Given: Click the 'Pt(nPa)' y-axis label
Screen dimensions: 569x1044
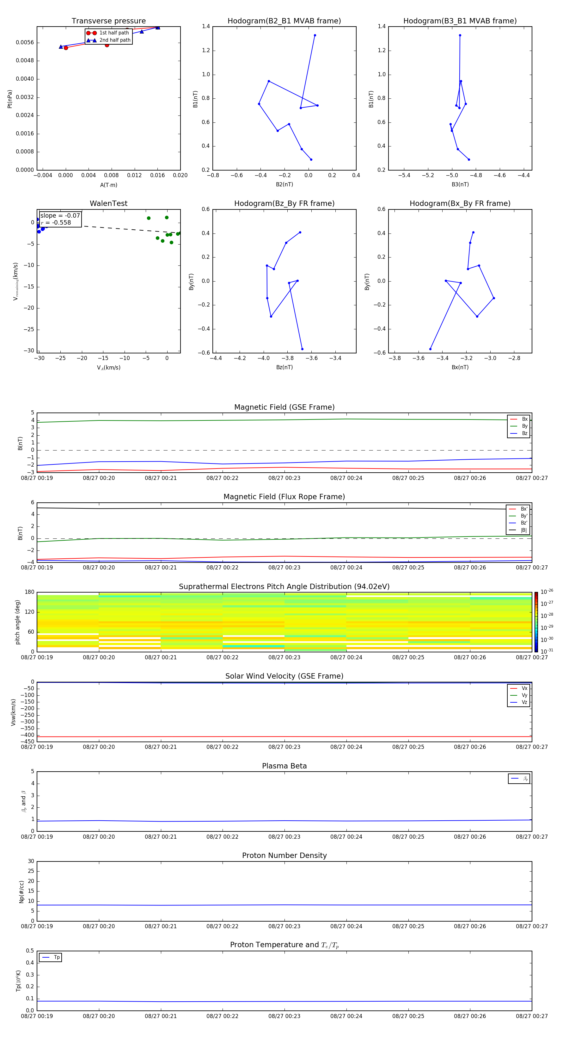Looking at the screenshot, I should tap(10, 99).
